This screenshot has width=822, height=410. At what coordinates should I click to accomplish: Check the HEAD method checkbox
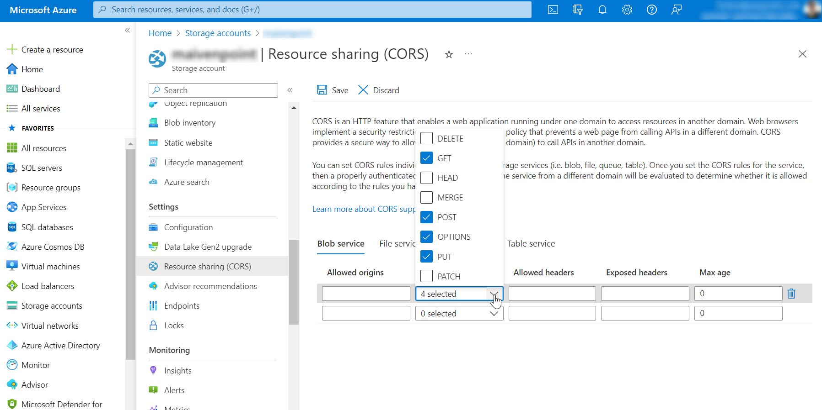coord(426,178)
